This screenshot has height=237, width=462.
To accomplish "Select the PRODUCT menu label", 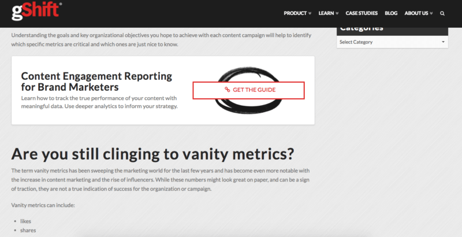I will click(x=295, y=13).
